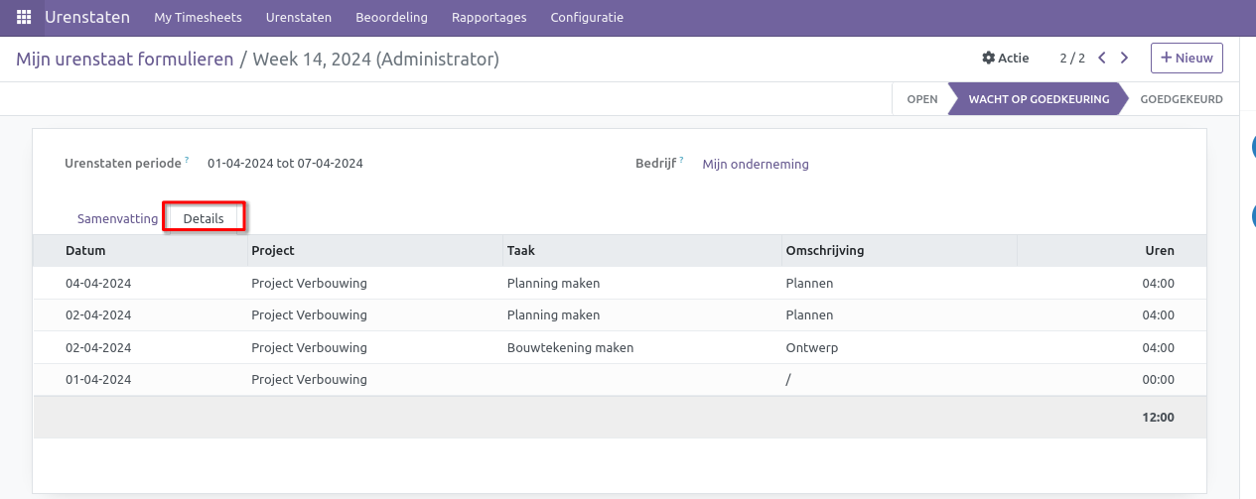
Task: Open the Bouwtekening maken timesheet row
Action: point(570,347)
